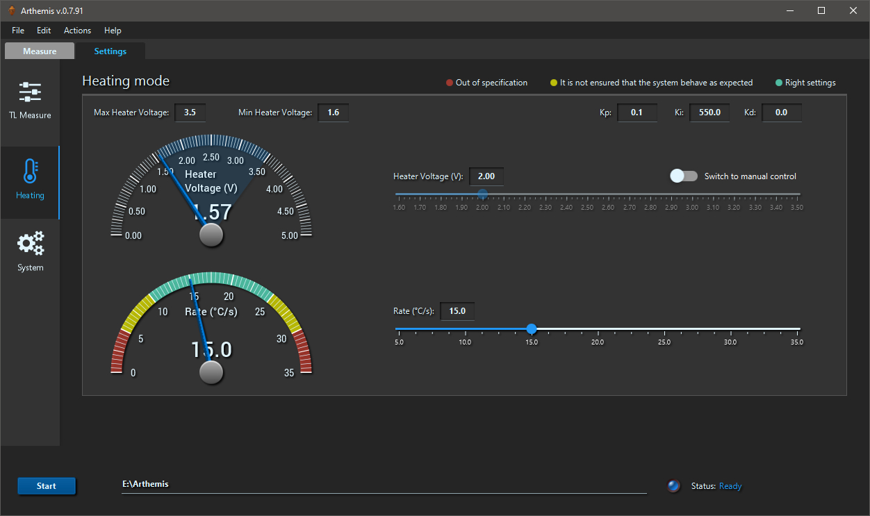Open the File menu
Image resolution: width=870 pixels, height=516 pixels.
tap(18, 31)
